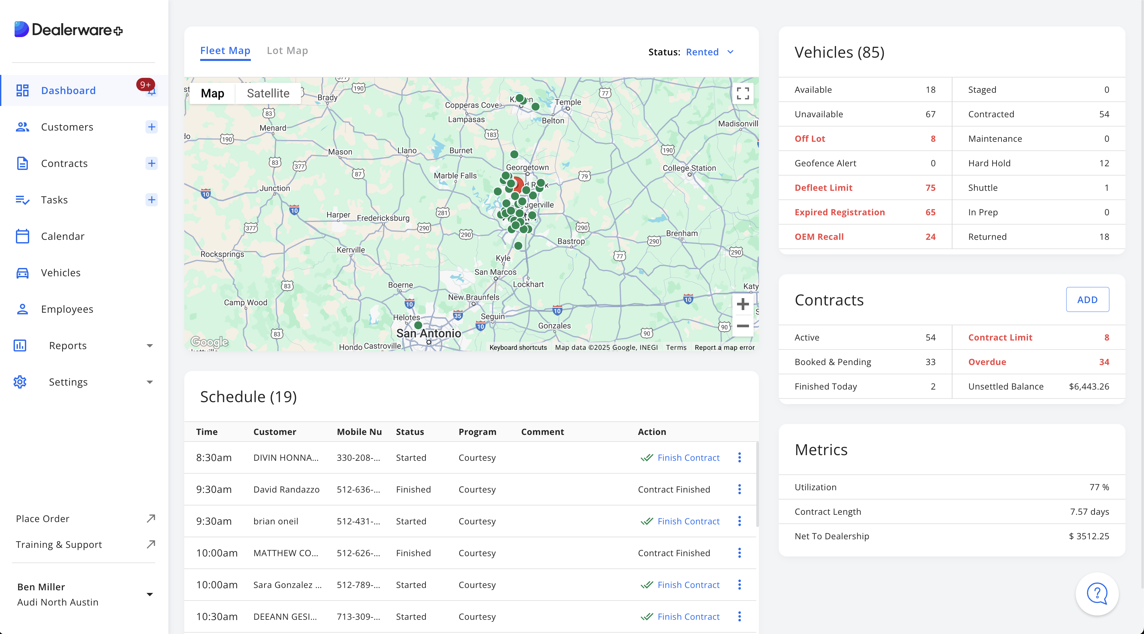Sort schedule by Customer column header

(x=274, y=432)
